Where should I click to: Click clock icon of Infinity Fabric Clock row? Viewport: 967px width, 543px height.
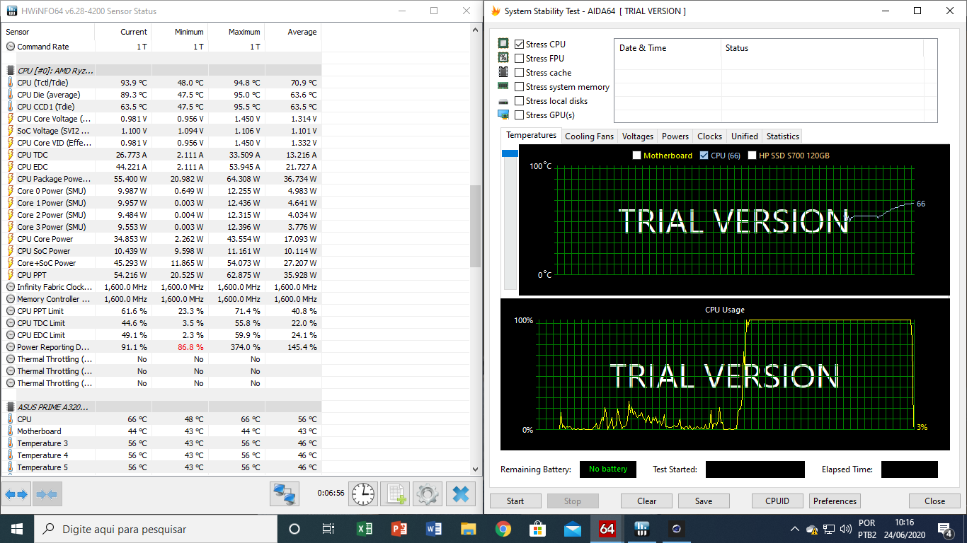[x=11, y=287]
